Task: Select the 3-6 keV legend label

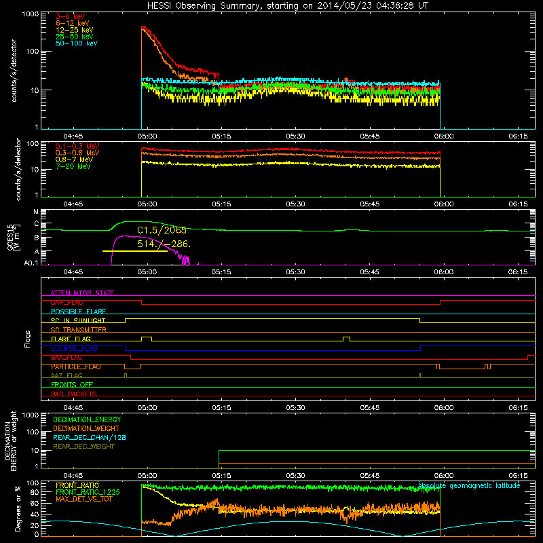Action: 71,16
